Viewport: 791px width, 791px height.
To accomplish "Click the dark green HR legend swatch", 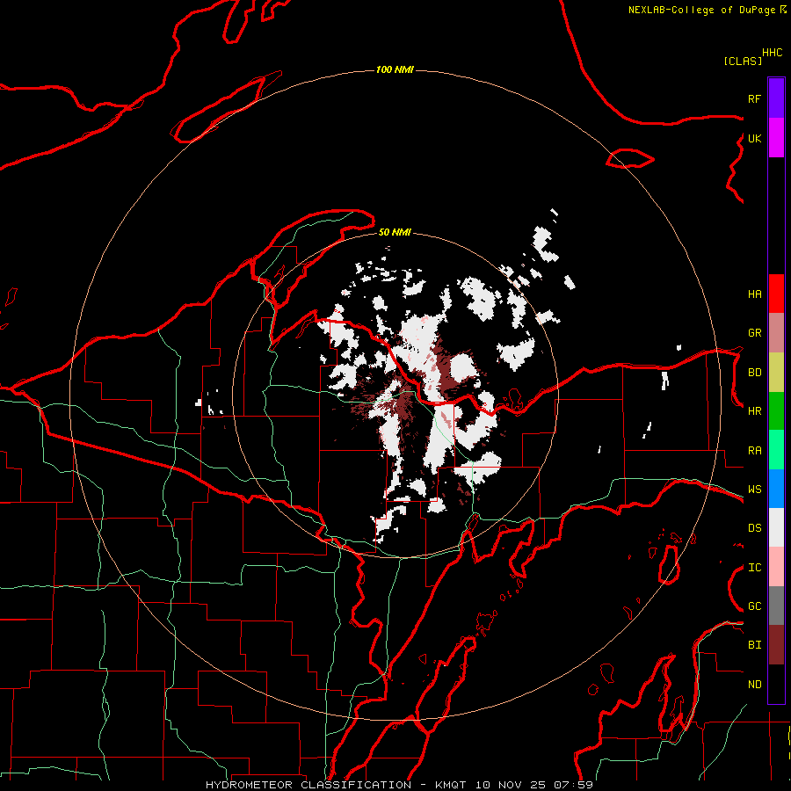I will [x=776, y=411].
